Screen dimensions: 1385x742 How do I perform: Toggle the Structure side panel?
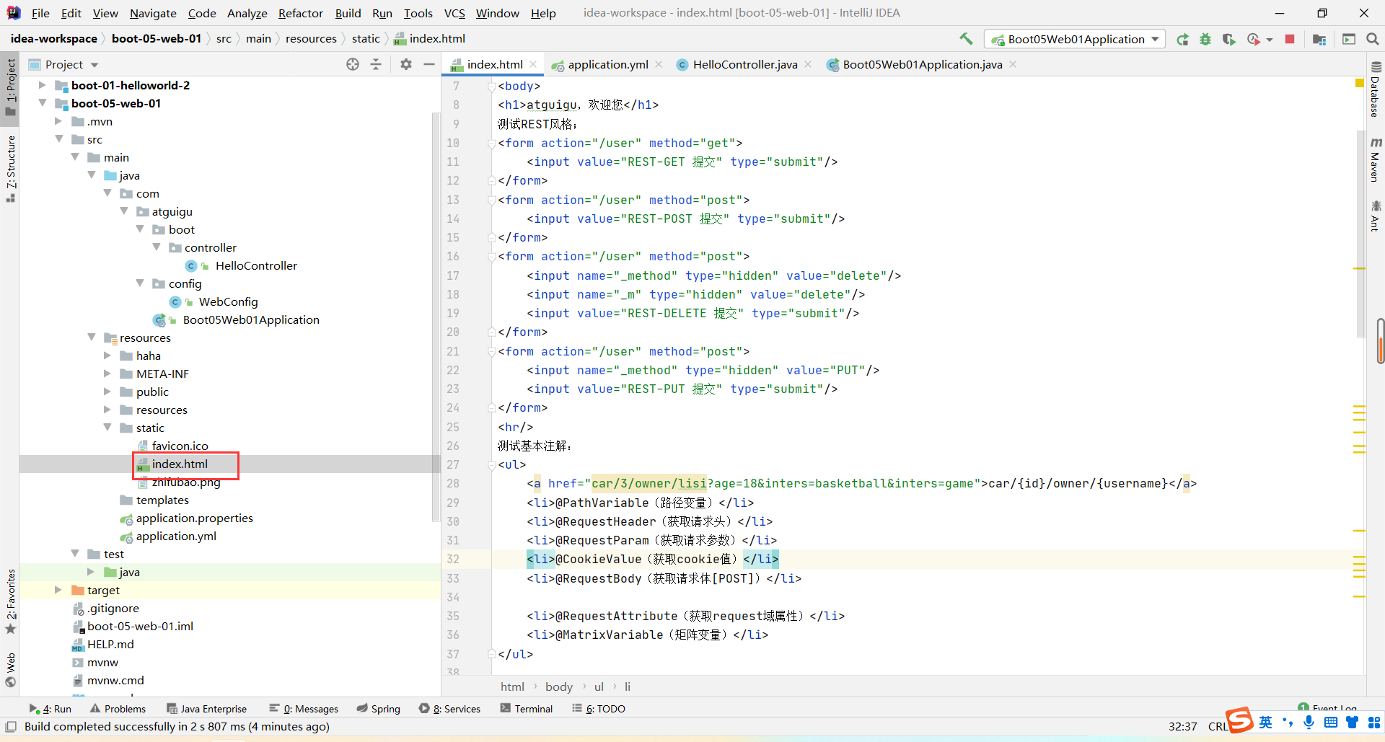click(11, 166)
